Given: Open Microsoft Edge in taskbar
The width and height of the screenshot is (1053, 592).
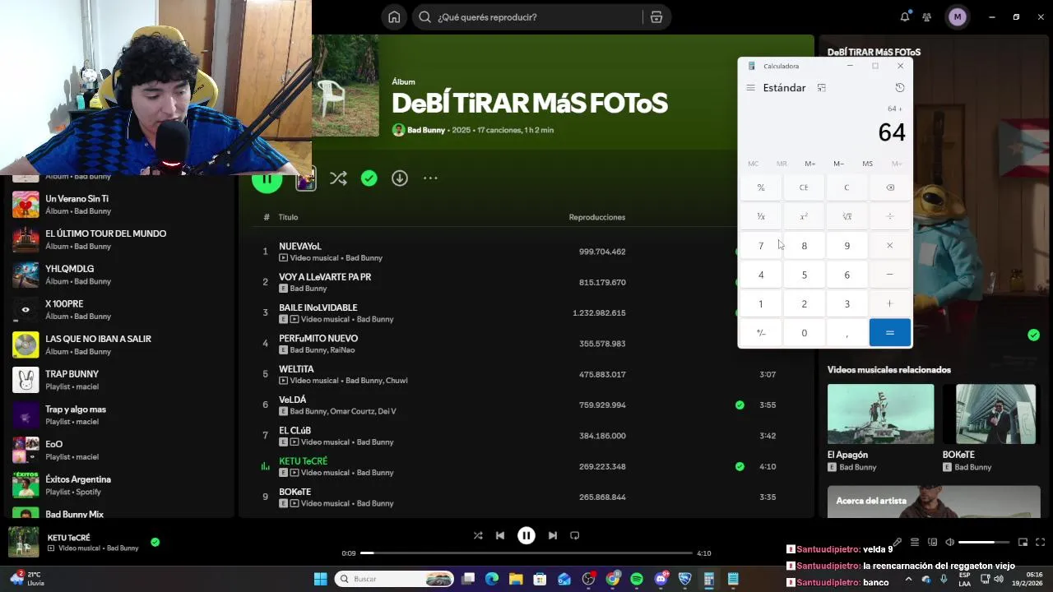Looking at the screenshot, I should tap(492, 579).
